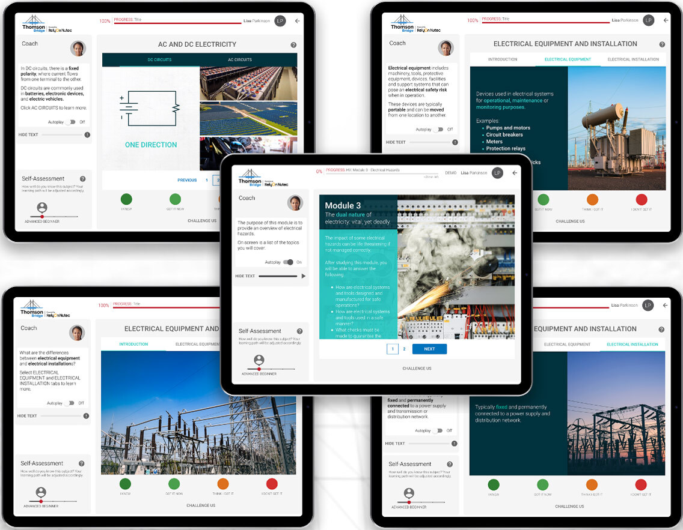The width and height of the screenshot is (683, 530).
Task: Toggle Autoplay on the Pumps and motors screen
Action: pos(440,129)
